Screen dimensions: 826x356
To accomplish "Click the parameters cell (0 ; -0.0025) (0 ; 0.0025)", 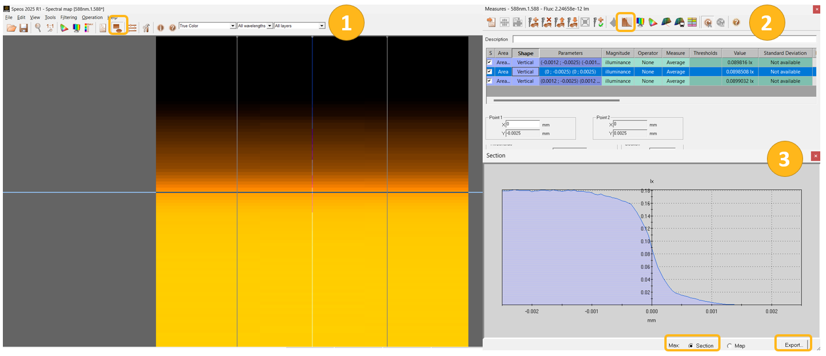I will tap(570, 72).
